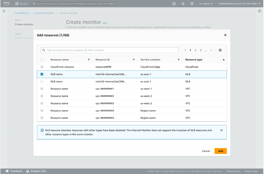Uncheck the selected NLB name resource

coord(42,74)
